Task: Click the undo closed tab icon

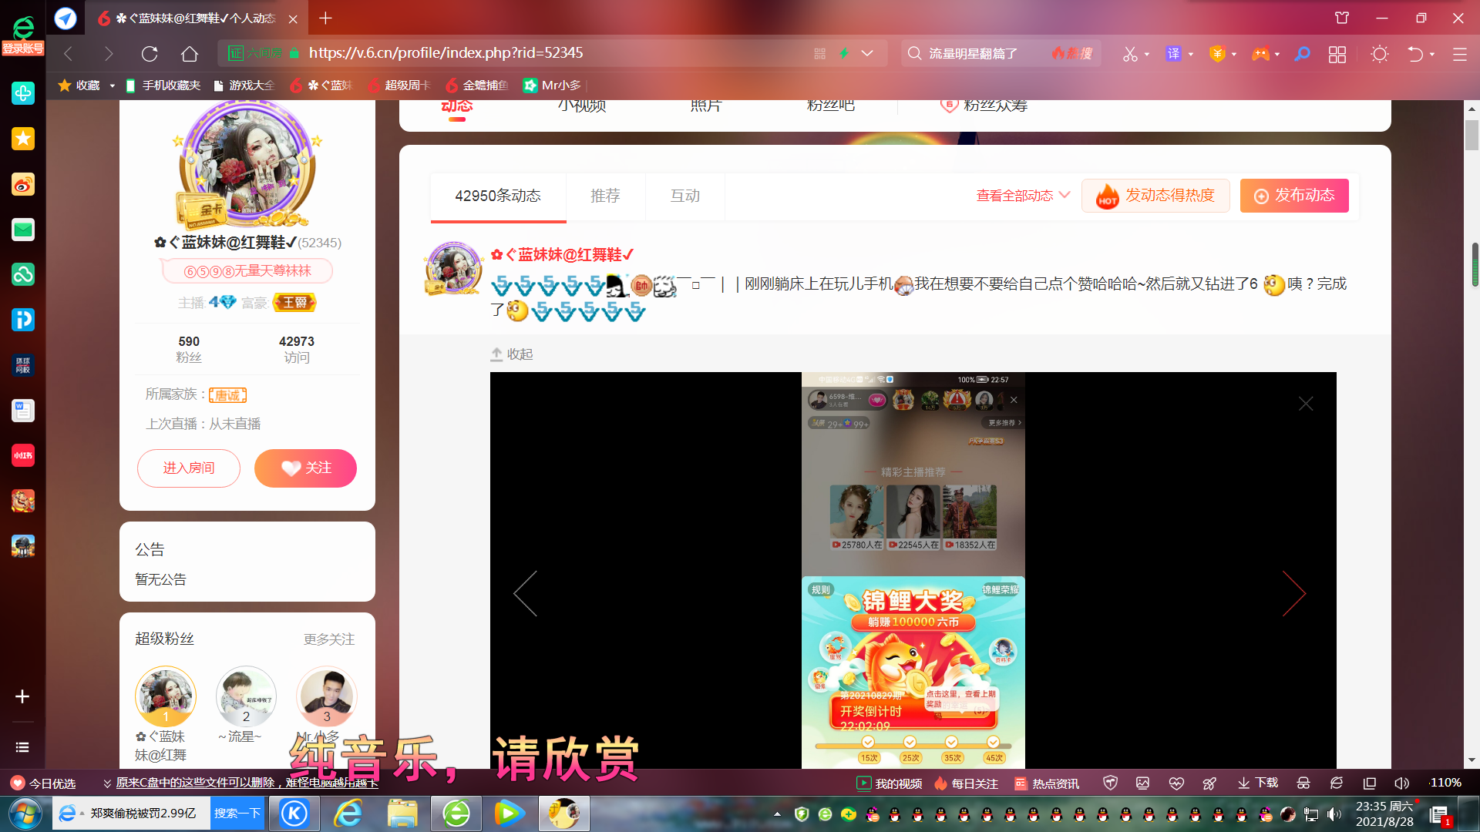Action: [1415, 54]
